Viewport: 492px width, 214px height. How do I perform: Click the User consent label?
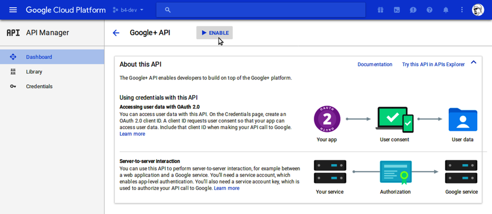(394, 140)
